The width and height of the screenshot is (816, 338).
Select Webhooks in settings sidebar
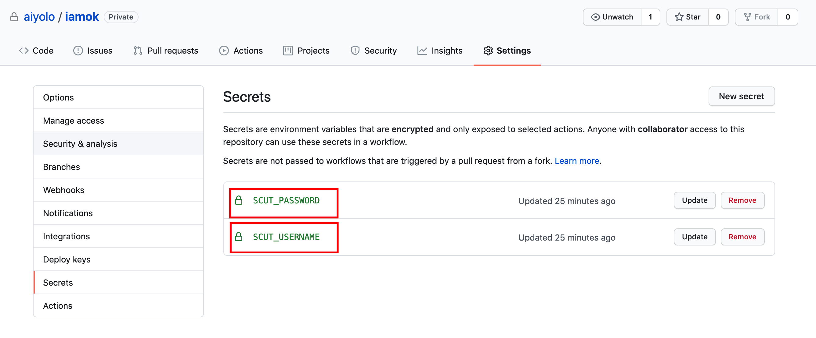[64, 190]
